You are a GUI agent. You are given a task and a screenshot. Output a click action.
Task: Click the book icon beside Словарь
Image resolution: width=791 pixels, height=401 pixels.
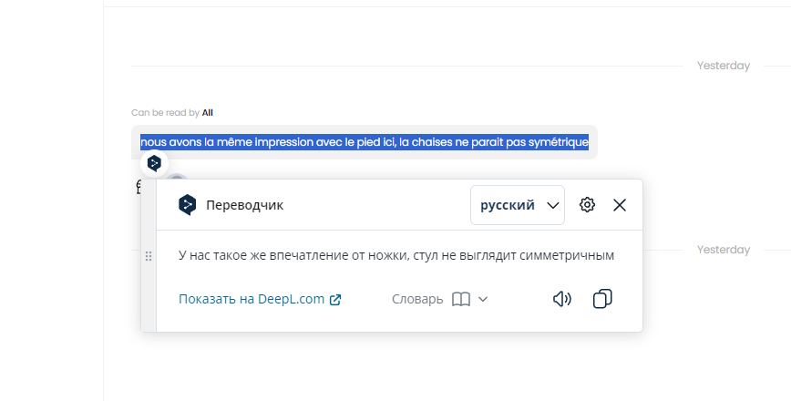pos(461,299)
